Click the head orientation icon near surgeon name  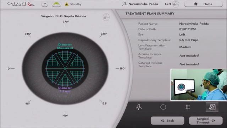[106, 17]
